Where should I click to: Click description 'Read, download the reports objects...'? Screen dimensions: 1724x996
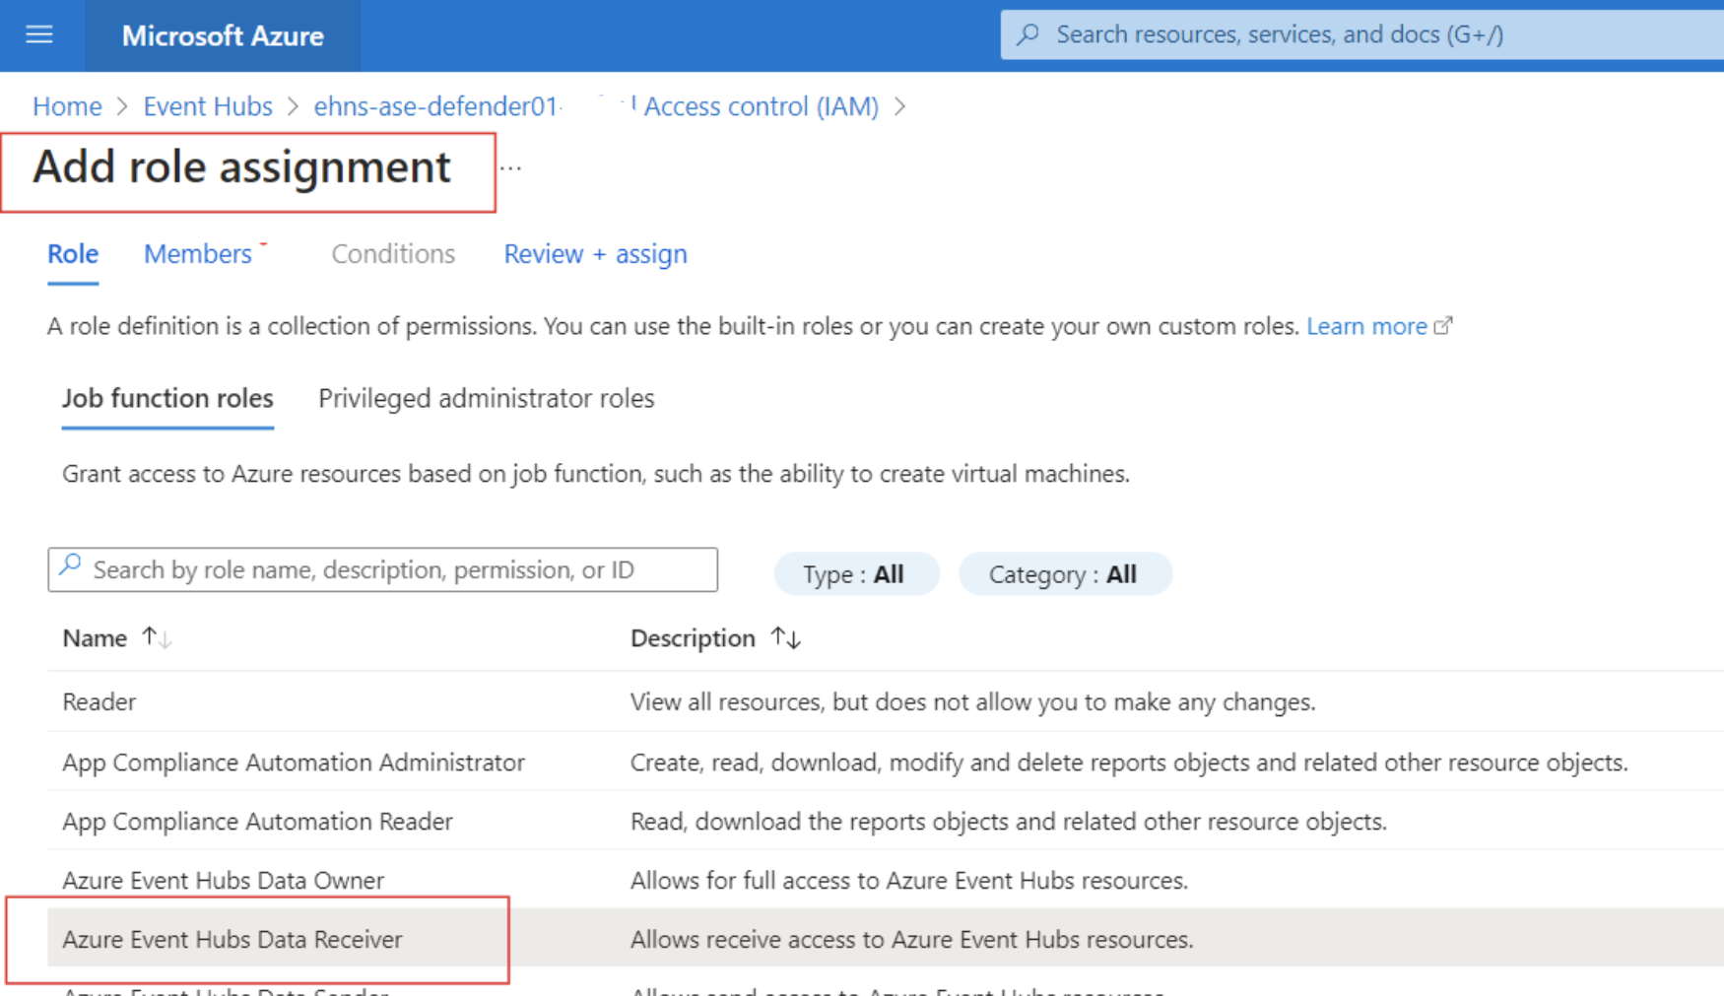pos(1008,822)
